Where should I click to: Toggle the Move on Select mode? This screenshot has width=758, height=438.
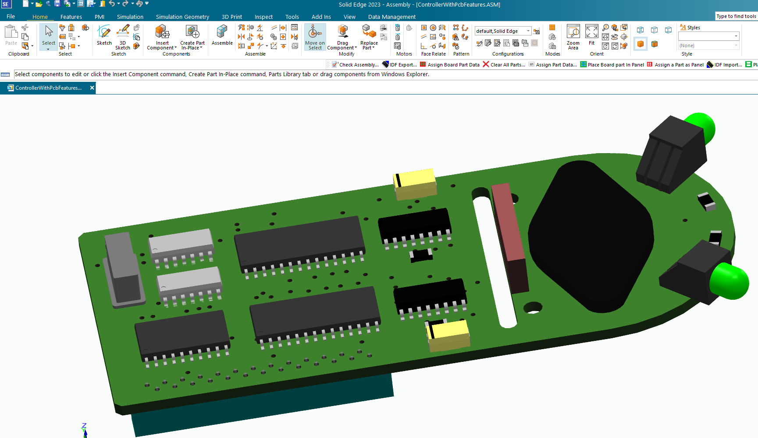point(315,37)
